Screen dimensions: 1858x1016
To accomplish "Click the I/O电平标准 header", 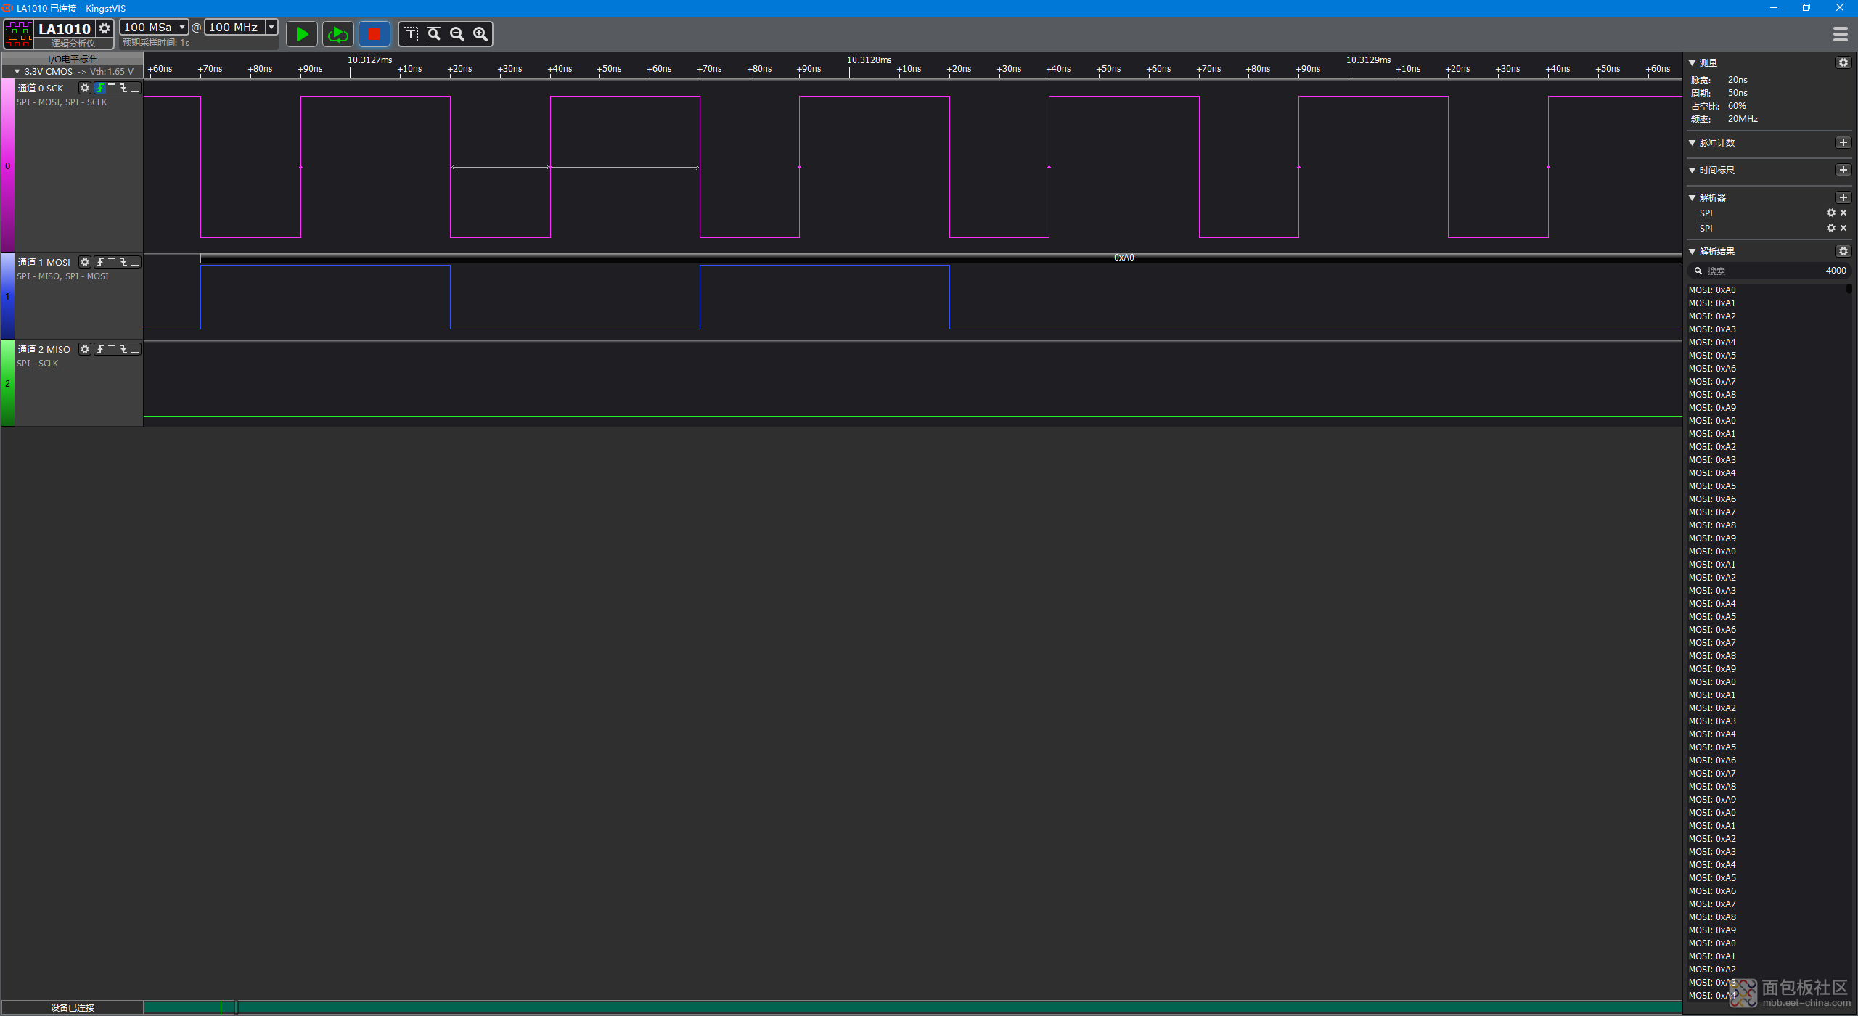I will coord(72,59).
